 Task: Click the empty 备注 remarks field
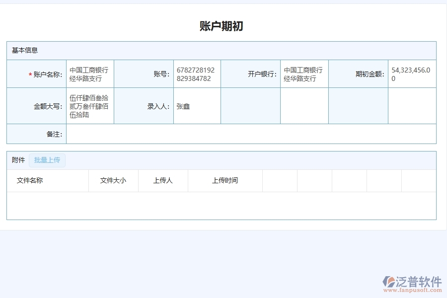pos(248,134)
